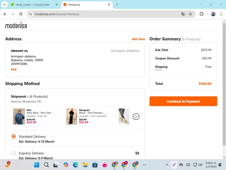The height and width of the screenshot is (170, 226).
Task: Open File Explorer from taskbar
Action: 85,165
